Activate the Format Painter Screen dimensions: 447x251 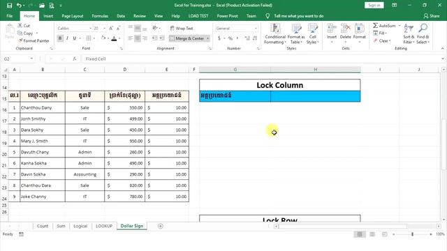34,40
